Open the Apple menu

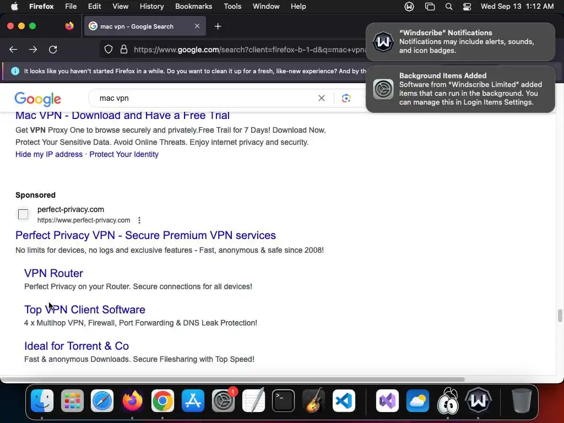point(14,6)
